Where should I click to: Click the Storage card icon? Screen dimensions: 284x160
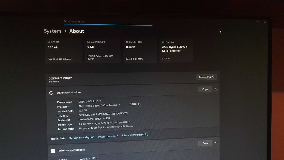click(x=49, y=42)
